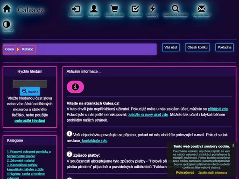The height and width of the screenshot is (179, 239).
Task: Open the Obsah košíku button
Action: pyautogui.click(x=197, y=48)
